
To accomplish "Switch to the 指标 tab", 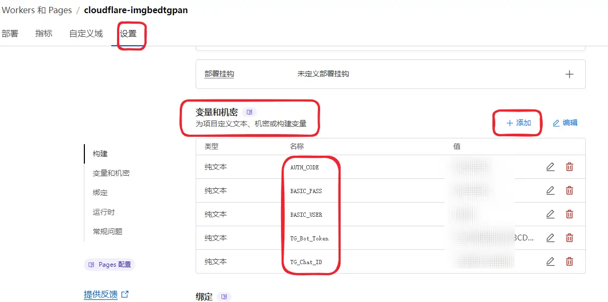I will click(x=43, y=34).
